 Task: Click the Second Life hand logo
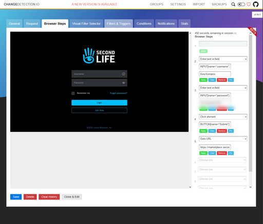88,55
